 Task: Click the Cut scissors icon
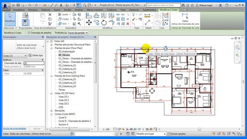(x=50, y=15)
